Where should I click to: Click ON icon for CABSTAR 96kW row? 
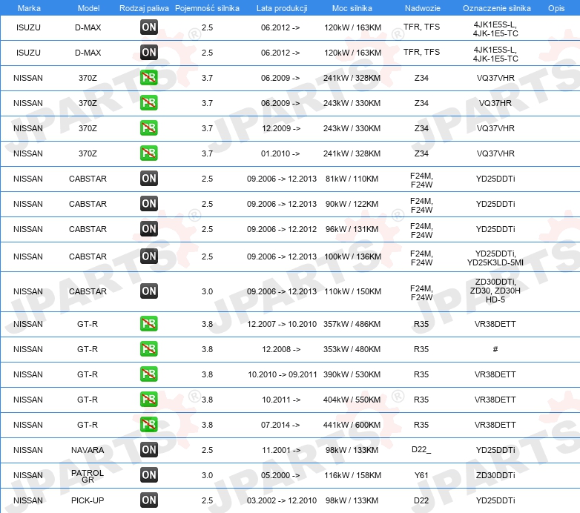[148, 229]
